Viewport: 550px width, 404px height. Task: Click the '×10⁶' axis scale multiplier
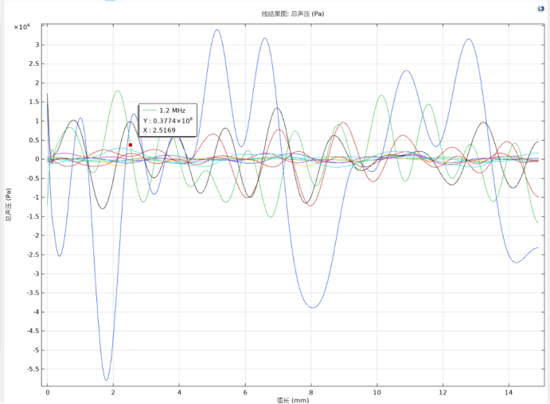(21, 26)
